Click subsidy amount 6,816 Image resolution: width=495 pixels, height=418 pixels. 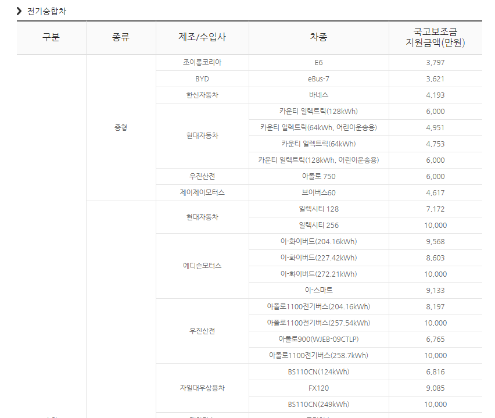point(435,372)
